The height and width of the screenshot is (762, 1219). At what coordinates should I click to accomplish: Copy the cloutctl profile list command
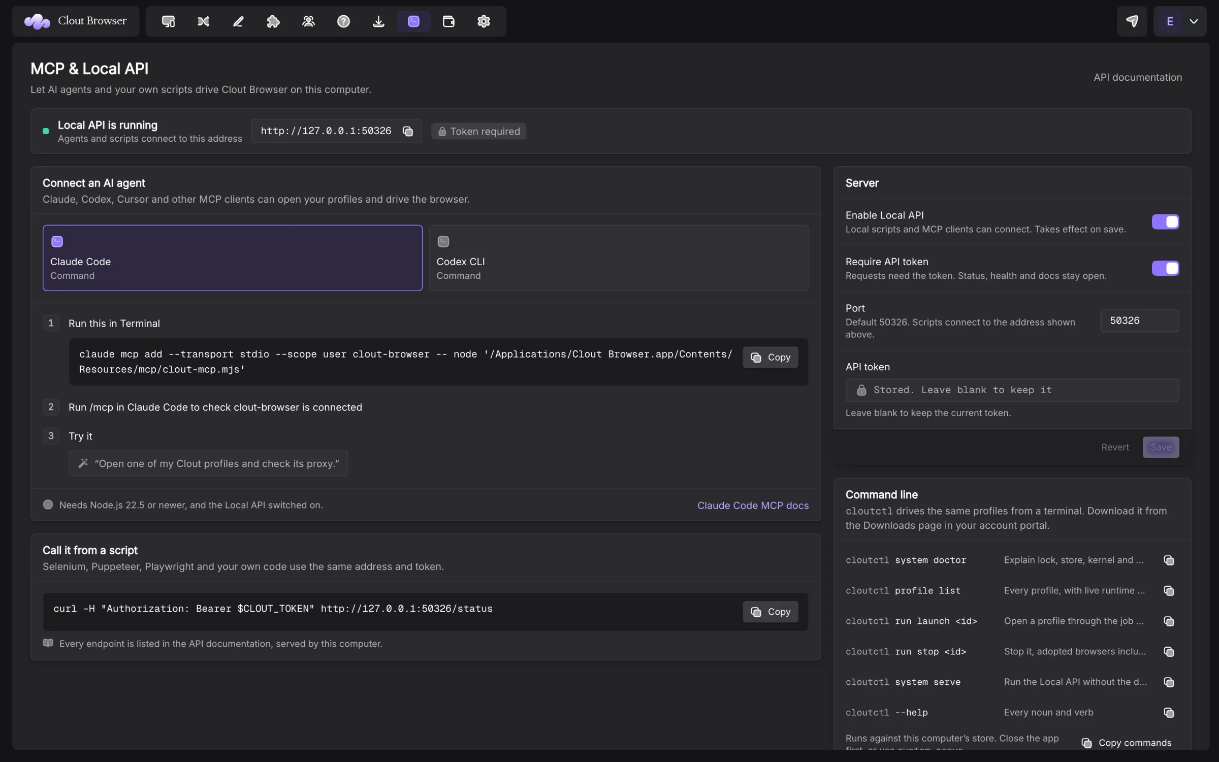(x=1169, y=591)
